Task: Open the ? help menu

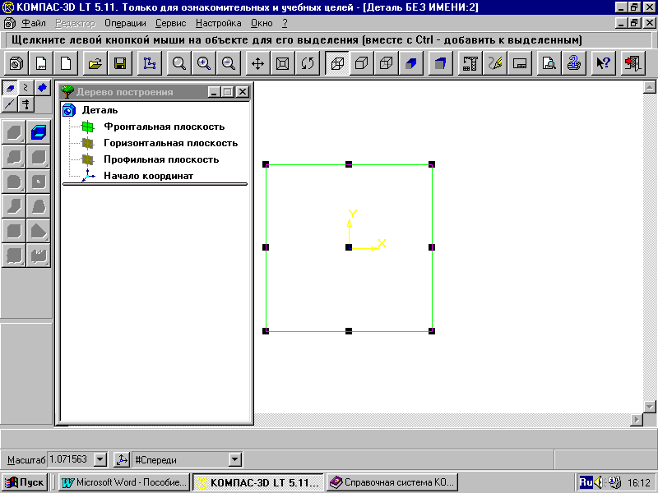Action: [x=285, y=24]
